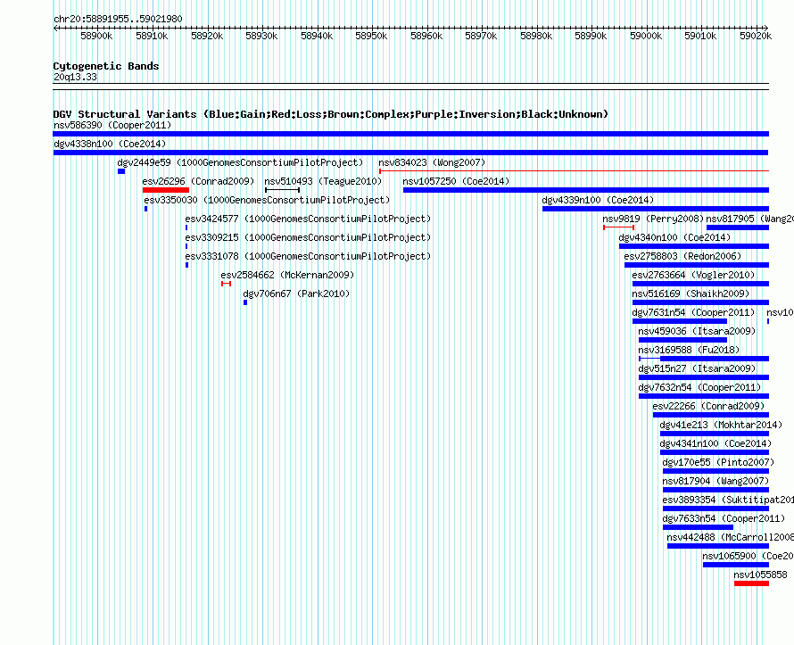The image size is (794, 645).
Task: Click the red esv26296 (Conrad2009) loss bar
Action: pyautogui.click(x=166, y=190)
